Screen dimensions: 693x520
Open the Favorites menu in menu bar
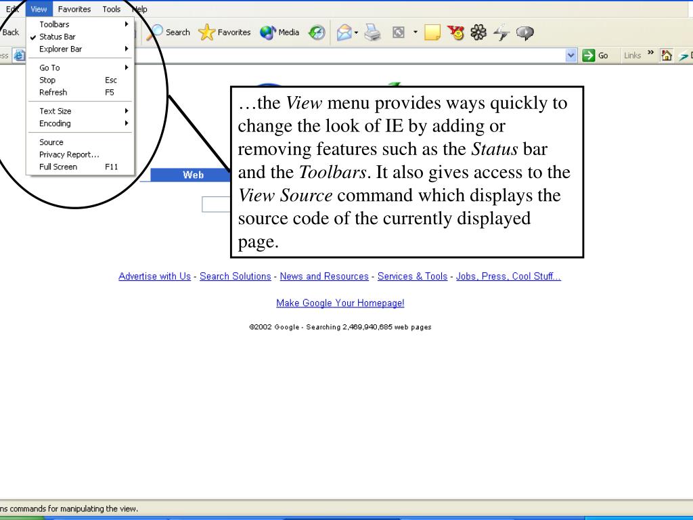pyautogui.click(x=74, y=9)
